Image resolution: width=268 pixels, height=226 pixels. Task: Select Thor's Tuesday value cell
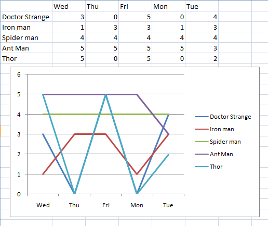pos(202,58)
